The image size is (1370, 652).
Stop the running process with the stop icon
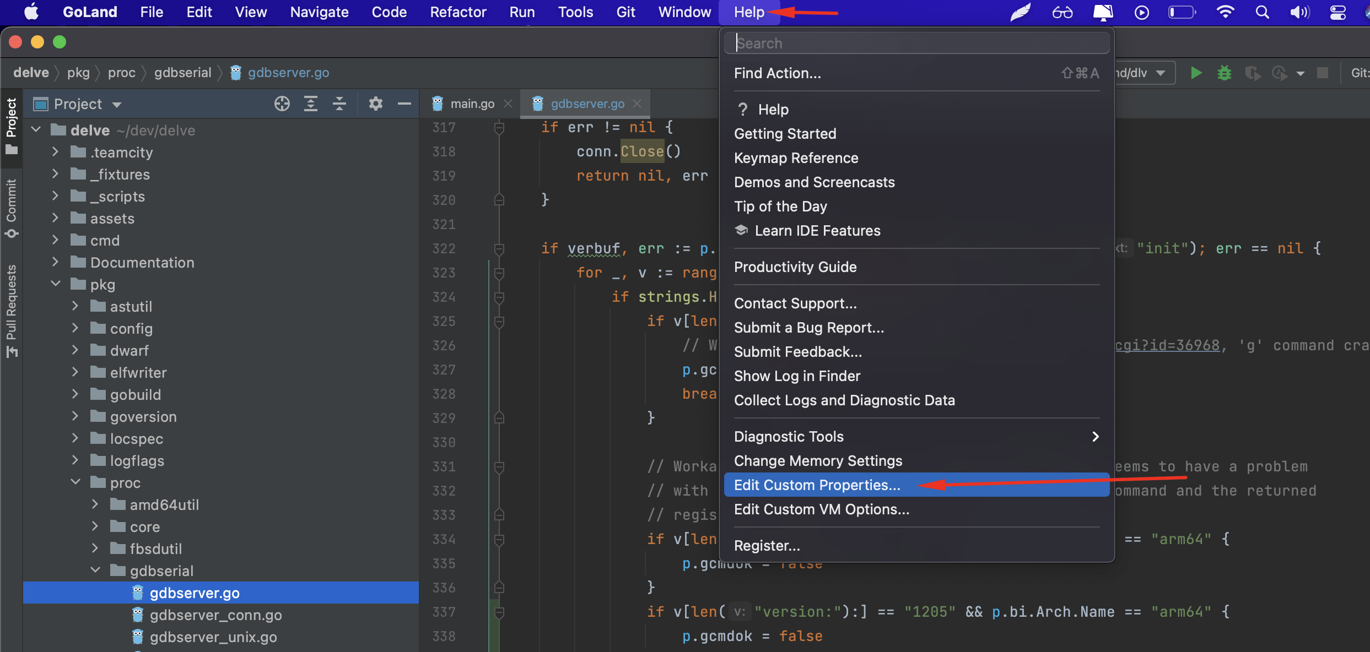click(x=1323, y=72)
